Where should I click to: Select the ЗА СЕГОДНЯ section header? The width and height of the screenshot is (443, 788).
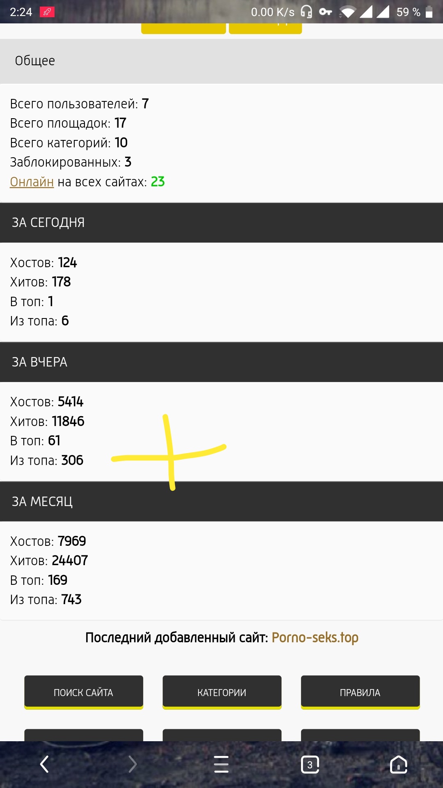click(x=221, y=222)
